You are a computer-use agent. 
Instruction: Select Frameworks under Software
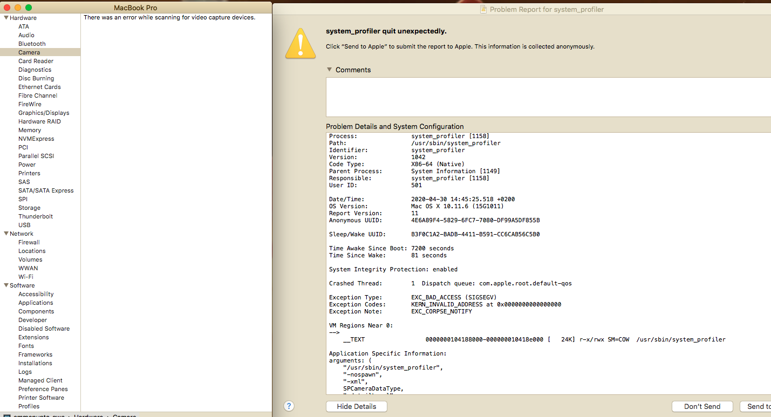pyautogui.click(x=35, y=354)
